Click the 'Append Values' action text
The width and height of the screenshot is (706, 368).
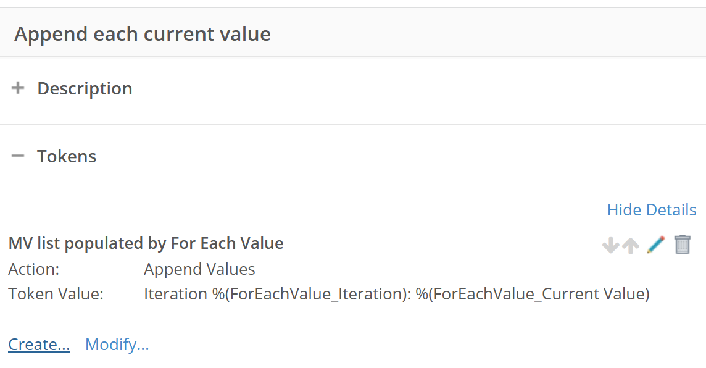199,269
